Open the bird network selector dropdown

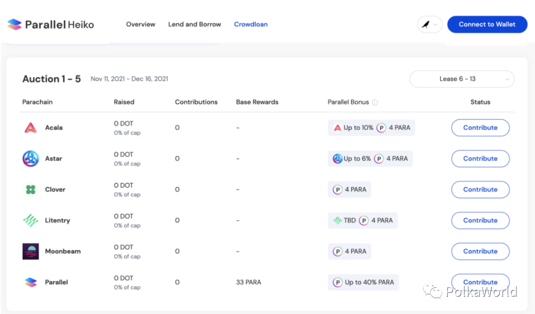[429, 24]
